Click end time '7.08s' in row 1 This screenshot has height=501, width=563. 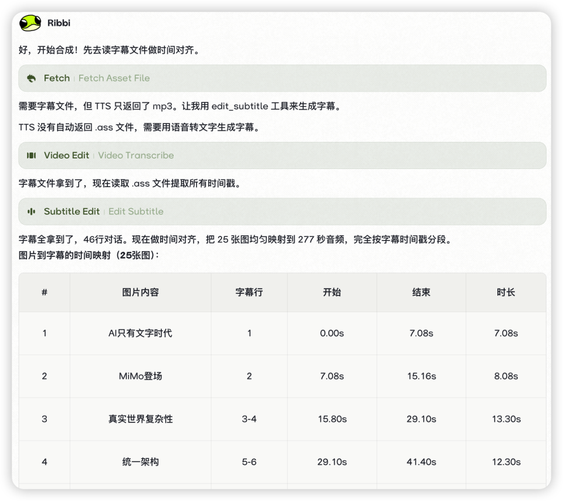421,333
